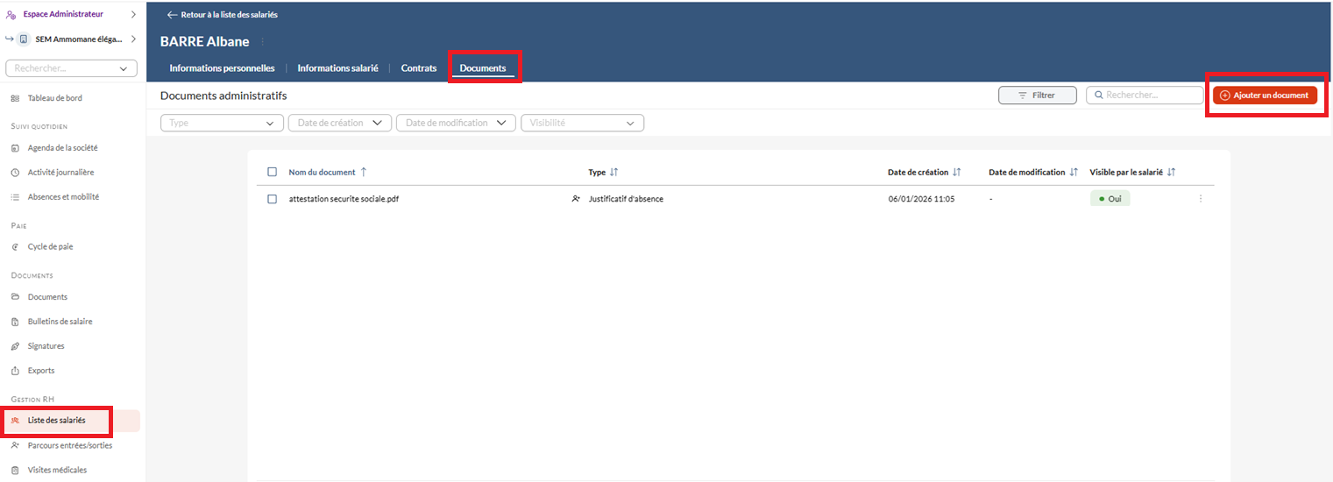This screenshot has height=482, width=1333.
Task: Expand the Espace Administrateur menu
Action: (132, 14)
